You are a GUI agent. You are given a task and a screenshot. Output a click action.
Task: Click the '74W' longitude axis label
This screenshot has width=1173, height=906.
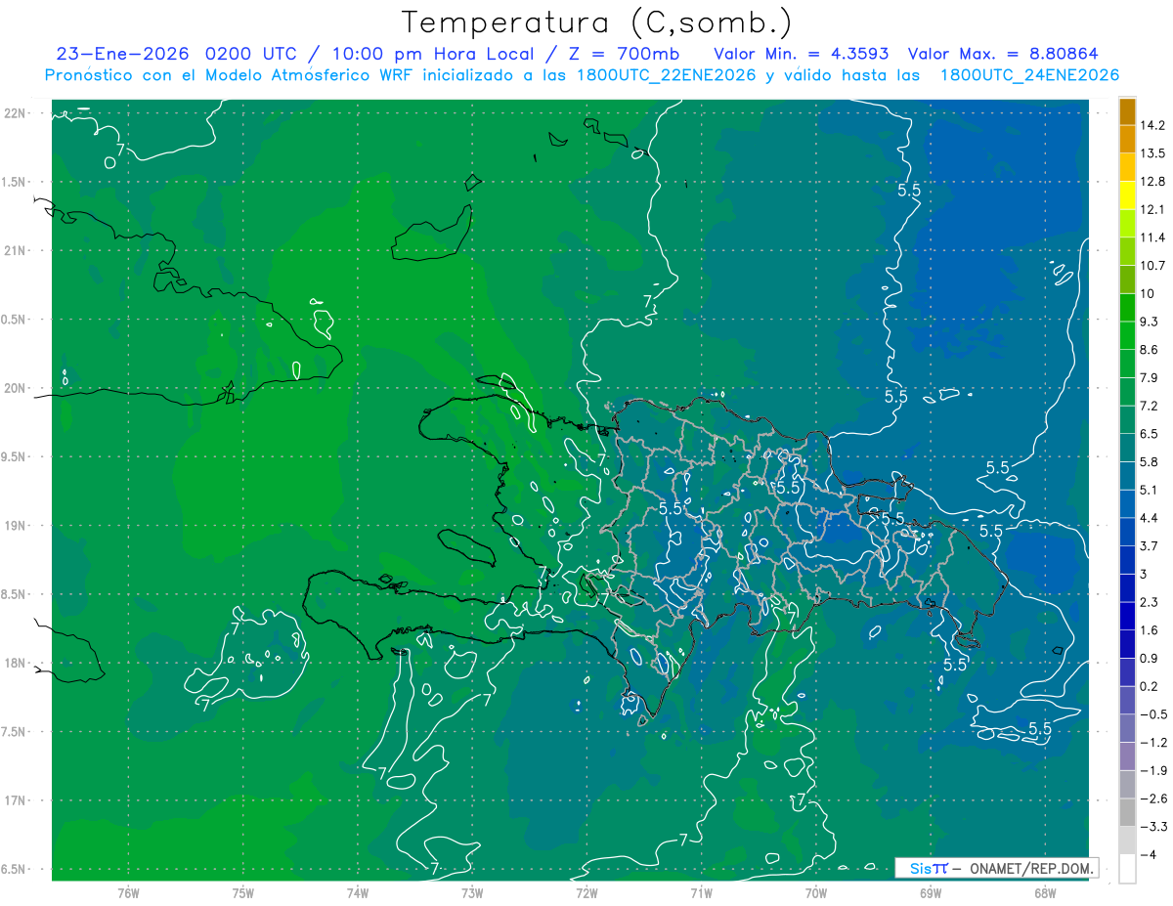(358, 892)
